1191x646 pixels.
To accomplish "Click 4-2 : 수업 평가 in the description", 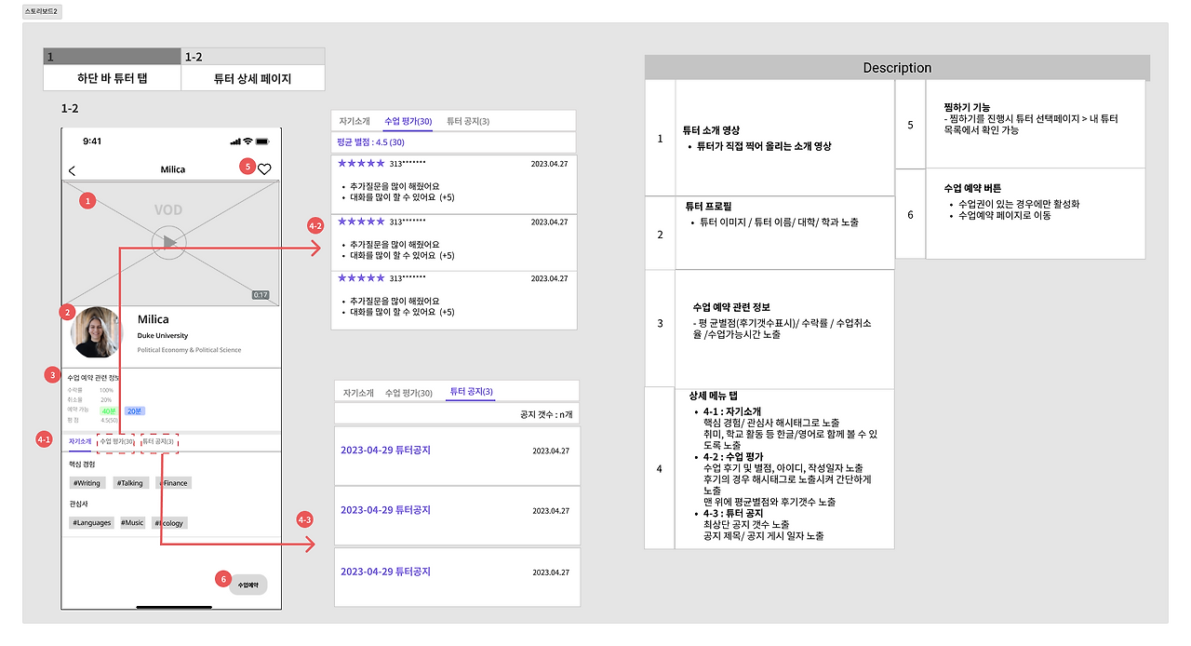I will pyautogui.click(x=733, y=456).
